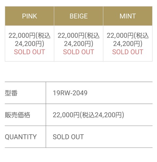Click the PINK price 22,000円 text

(22, 35)
